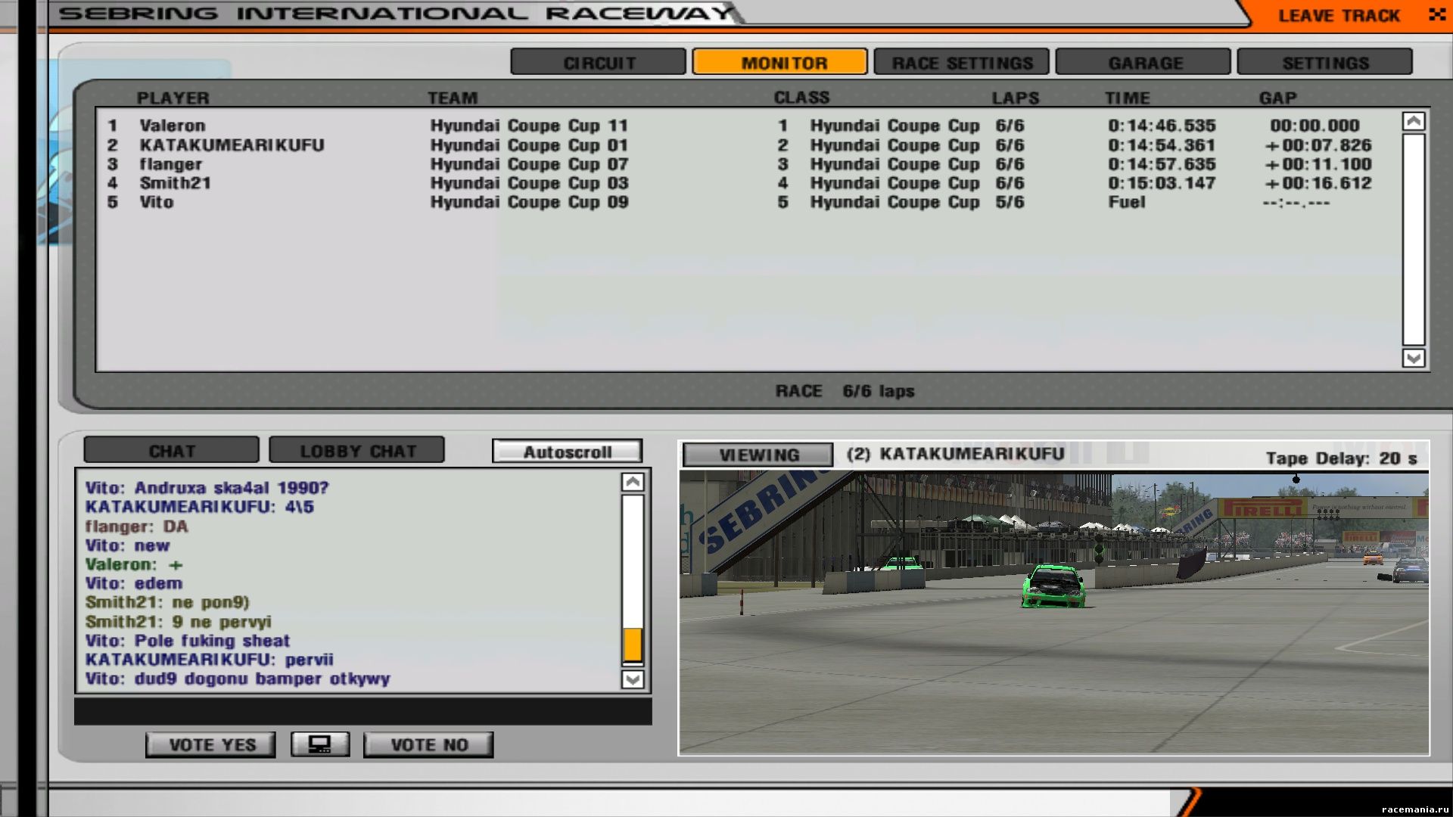This screenshot has width=1453, height=817.
Task: Click chat message 'Smith21: 9 ne pervyi'
Action: [178, 622]
